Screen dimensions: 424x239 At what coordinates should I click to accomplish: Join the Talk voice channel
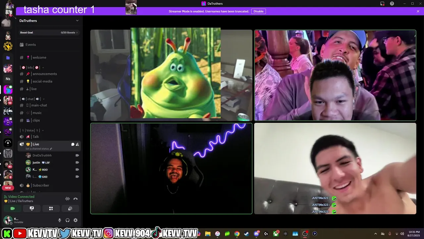click(x=49, y=137)
